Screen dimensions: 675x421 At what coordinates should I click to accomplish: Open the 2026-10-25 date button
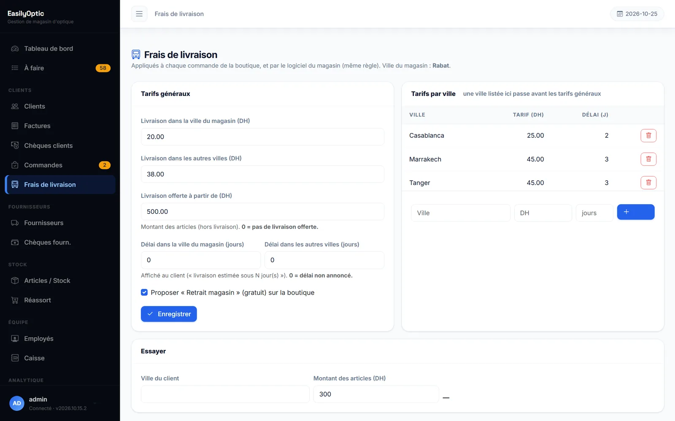pyautogui.click(x=637, y=14)
